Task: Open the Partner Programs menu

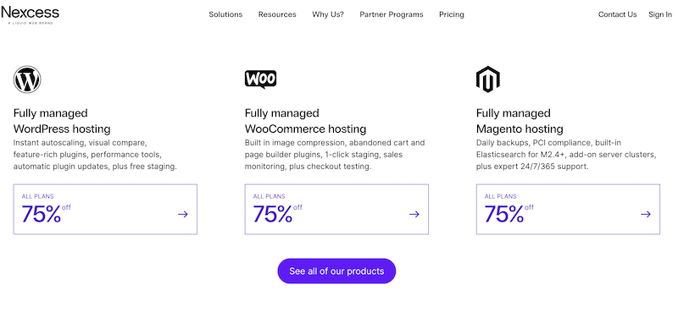Action: click(x=392, y=14)
